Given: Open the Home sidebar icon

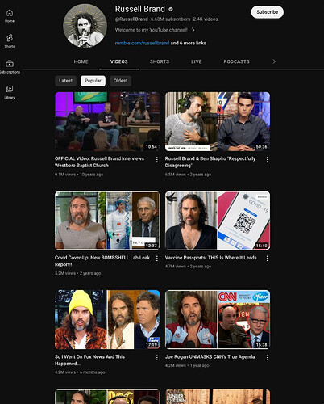Looking at the screenshot, I should coord(10,15).
